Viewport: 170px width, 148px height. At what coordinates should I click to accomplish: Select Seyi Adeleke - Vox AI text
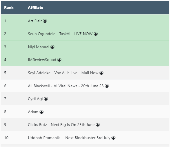(x=63, y=73)
